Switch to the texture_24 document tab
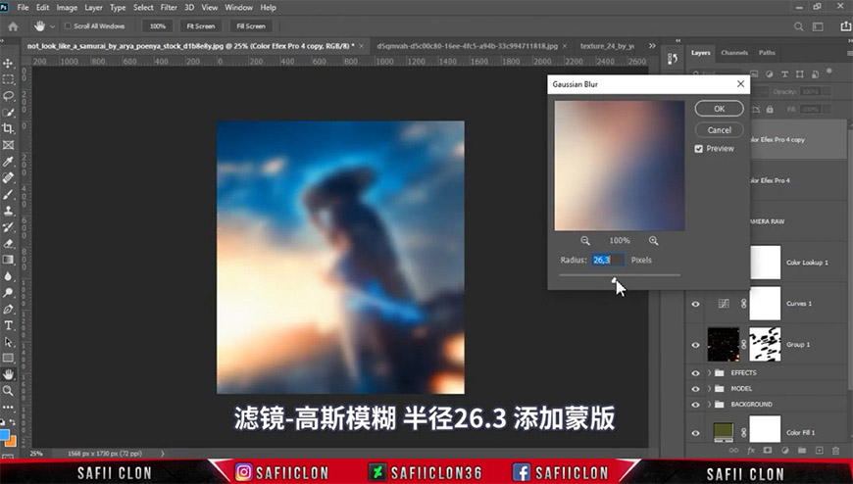The width and height of the screenshot is (853, 484). coord(607,46)
